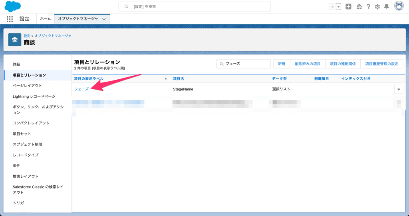Toggle the ascending sort arrow on label column
409x216 pixels.
[166, 79]
